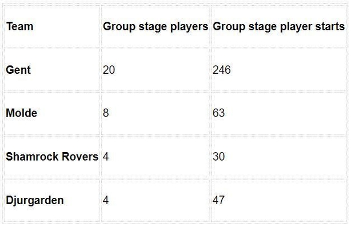Click the word players in the middle header
Screen dimensions: 351x227
[189, 27]
